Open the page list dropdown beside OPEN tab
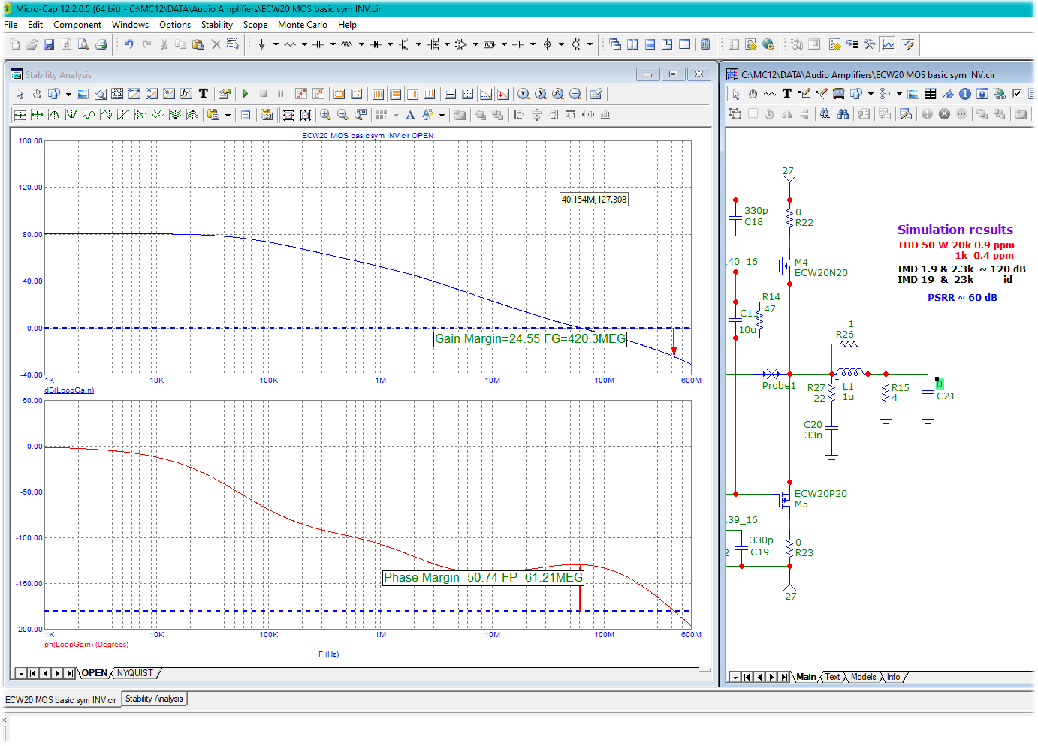Screen dimensions: 1038x746 tap(20, 673)
